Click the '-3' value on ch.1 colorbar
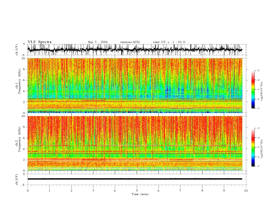Viewport: 277px width, 214px height. click(x=258, y=70)
